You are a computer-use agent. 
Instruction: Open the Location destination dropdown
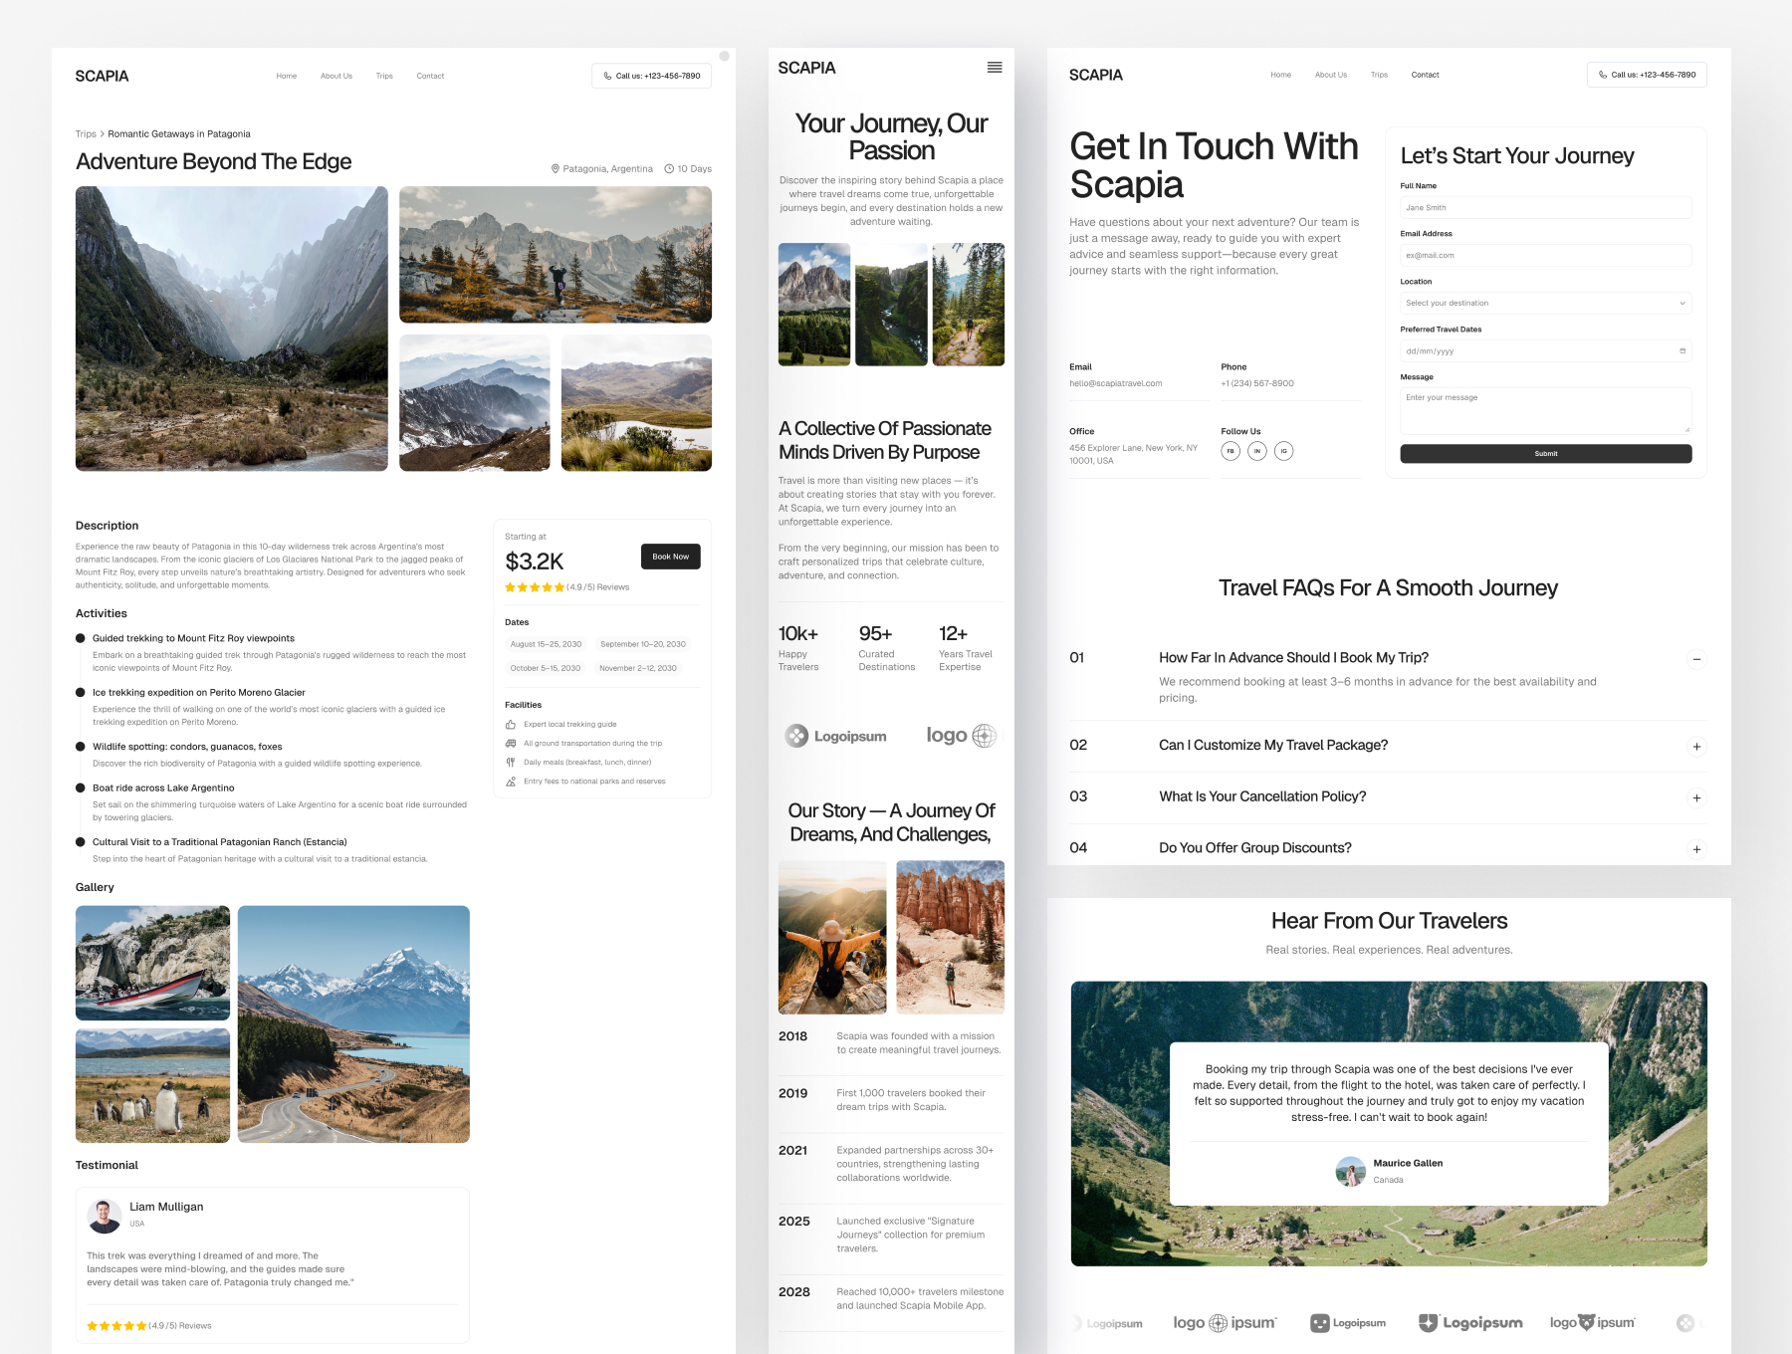coord(1545,303)
